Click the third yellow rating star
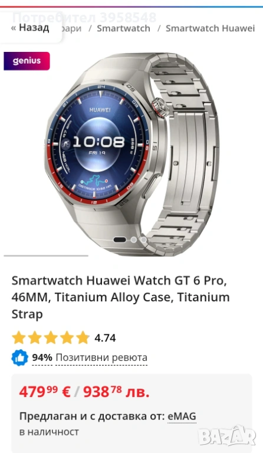This screenshot has height=453, width=263. [x=51, y=337]
